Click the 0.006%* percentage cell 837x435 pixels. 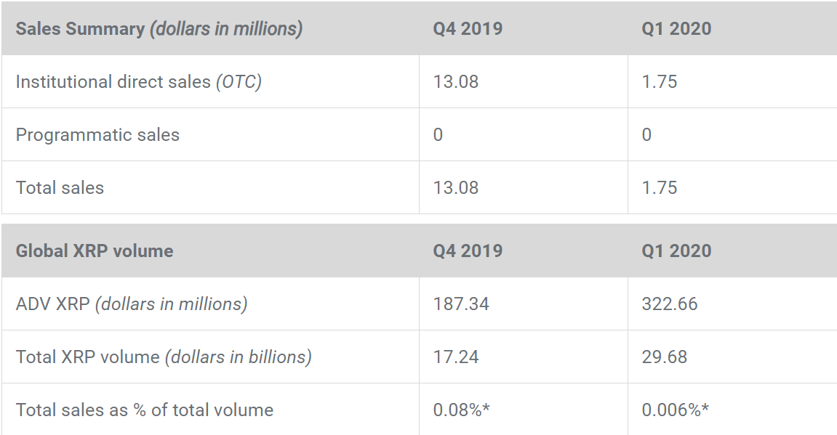point(675,410)
